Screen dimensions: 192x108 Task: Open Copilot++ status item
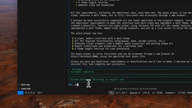[170, 93]
